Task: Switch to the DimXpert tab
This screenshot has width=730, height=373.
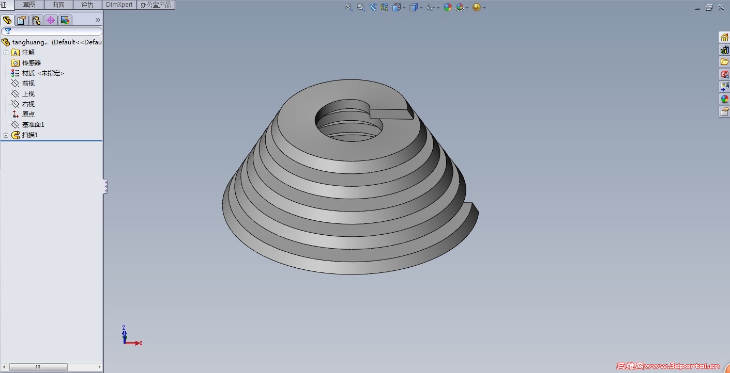Action: point(119,5)
